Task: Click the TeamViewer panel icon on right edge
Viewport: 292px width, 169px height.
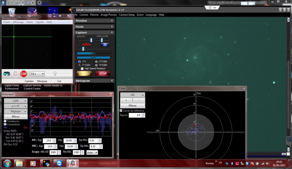Action: click(x=288, y=139)
